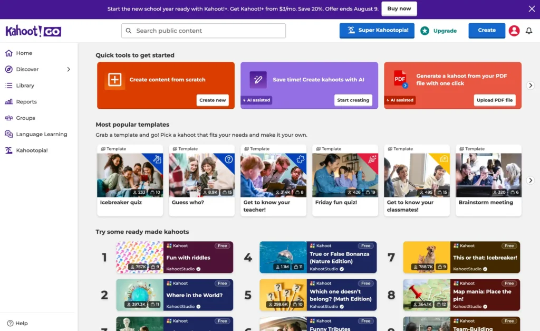Open Map mania: Place the pin! kahoot
Image resolution: width=540 pixels, height=331 pixels.
(x=461, y=295)
